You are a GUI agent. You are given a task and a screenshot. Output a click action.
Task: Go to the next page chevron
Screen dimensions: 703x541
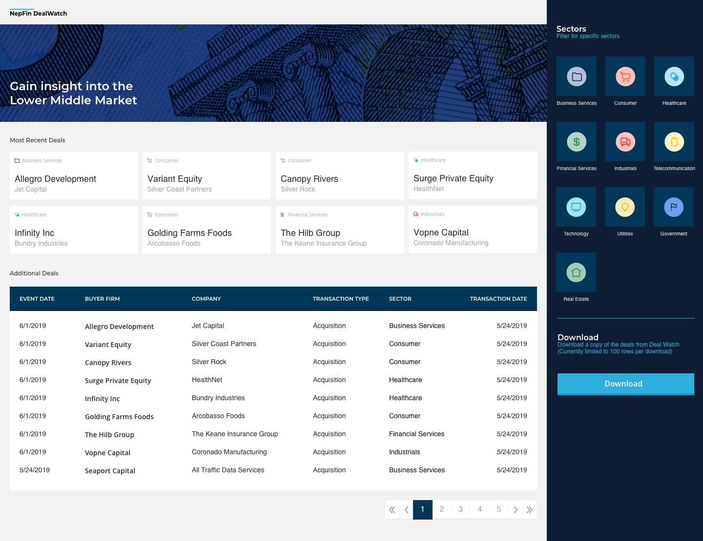[x=516, y=510]
